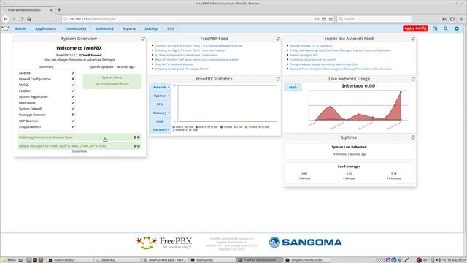Click the FreePBX frog logo in the nav bar
This screenshot has width=467, height=263.
(x=5, y=28)
